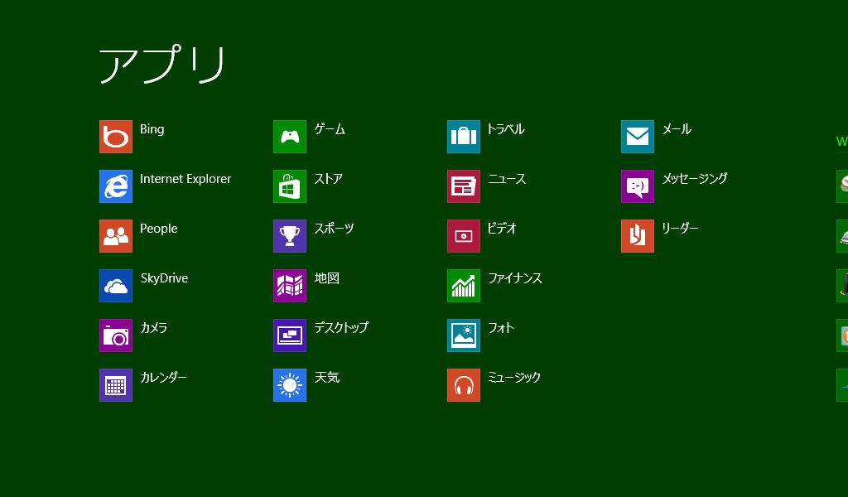Open the calendar grid icon (カレンダー)

click(116, 385)
